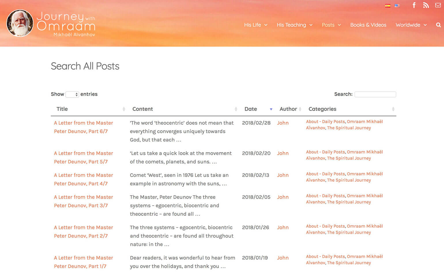Open Books & Videos page
The height and width of the screenshot is (274, 444).
pos(368,25)
